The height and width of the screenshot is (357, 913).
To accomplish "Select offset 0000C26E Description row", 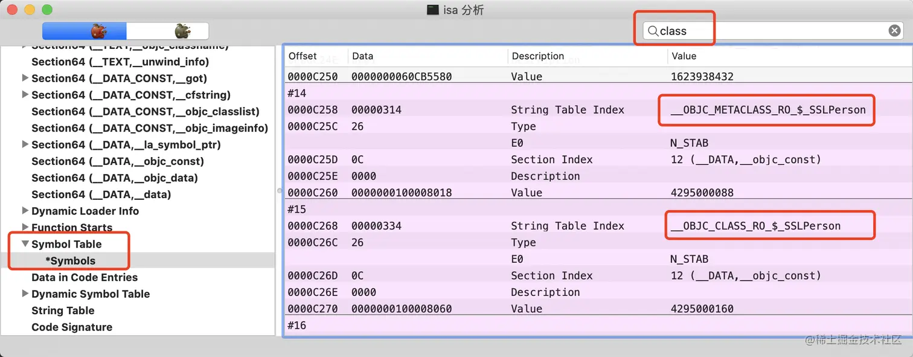I will pyautogui.click(x=598, y=292).
